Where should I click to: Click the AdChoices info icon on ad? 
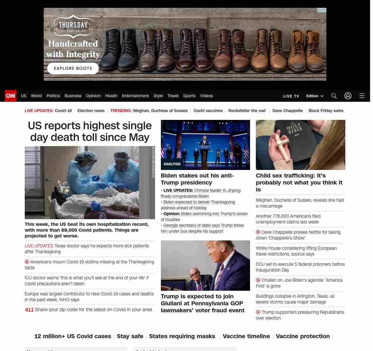pyautogui.click(x=320, y=10)
